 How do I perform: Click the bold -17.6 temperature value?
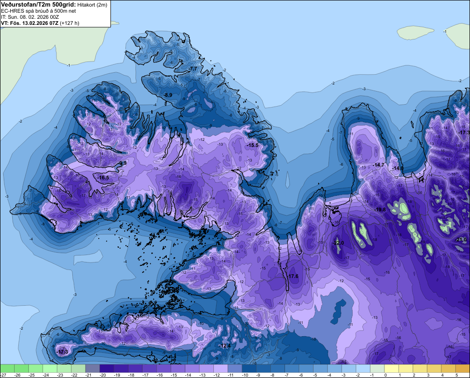tap(293, 276)
